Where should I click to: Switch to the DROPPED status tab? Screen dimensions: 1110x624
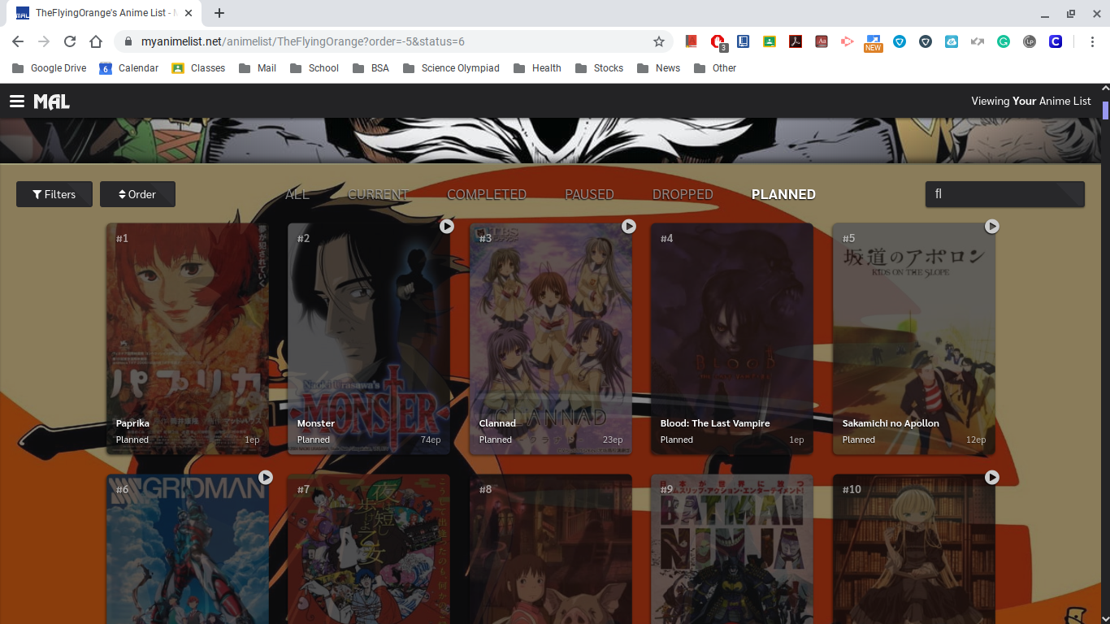(683, 194)
